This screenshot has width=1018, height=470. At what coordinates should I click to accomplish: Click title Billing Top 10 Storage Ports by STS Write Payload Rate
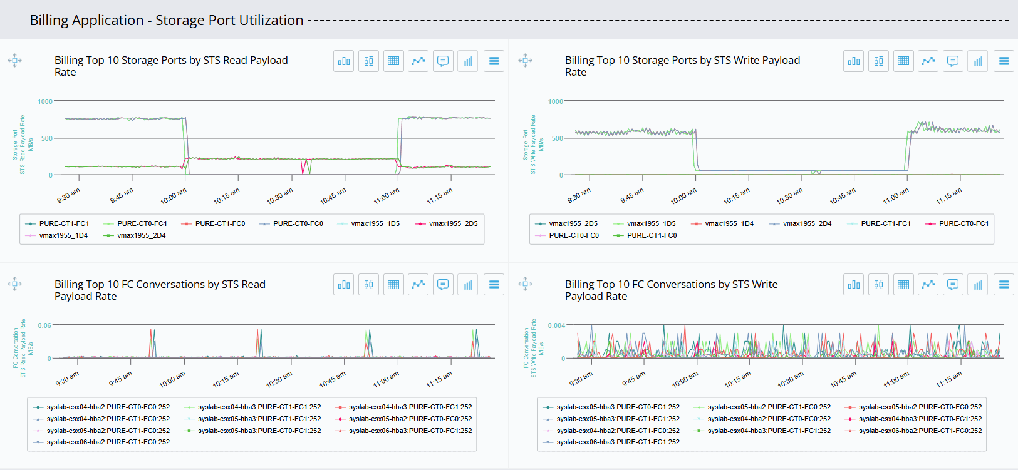pos(682,66)
